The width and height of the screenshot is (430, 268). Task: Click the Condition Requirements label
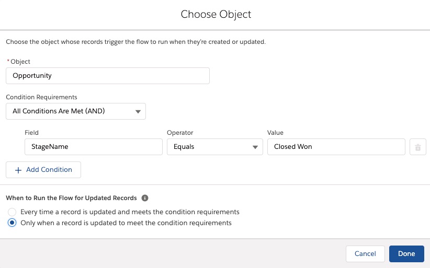[x=41, y=97]
